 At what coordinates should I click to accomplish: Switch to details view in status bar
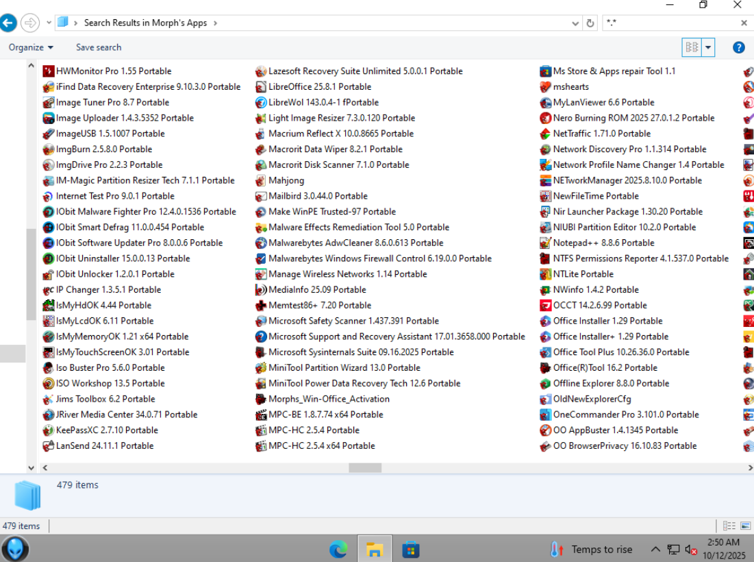[x=729, y=526]
